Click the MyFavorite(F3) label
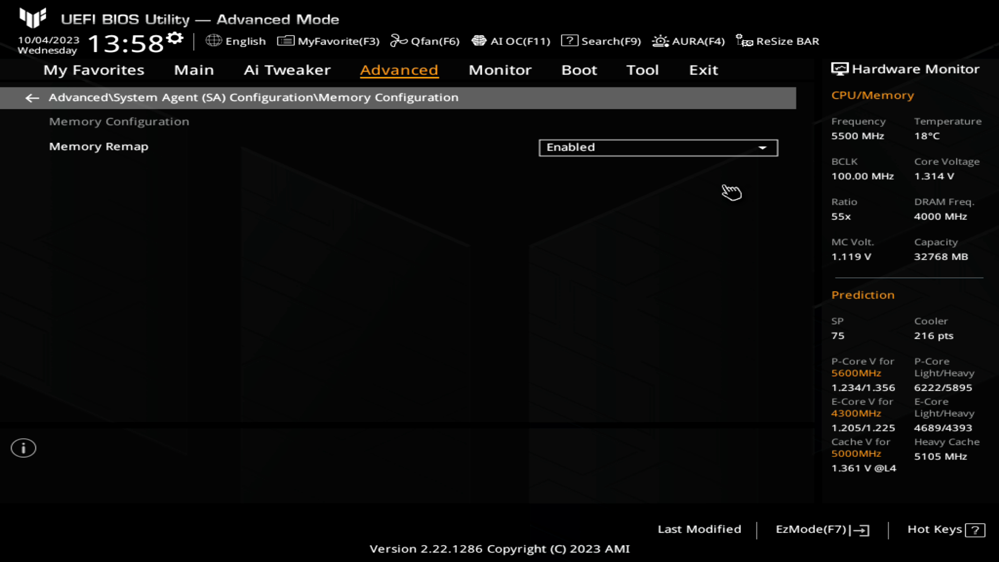Image resolution: width=999 pixels, height=562 pixels. [x=339, y=41]
